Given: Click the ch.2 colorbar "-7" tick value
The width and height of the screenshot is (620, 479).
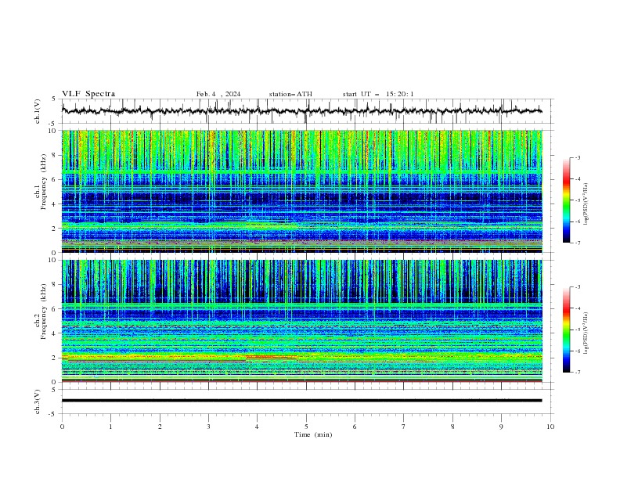Looking at the screenshot, I should click(x=578, y=372).
